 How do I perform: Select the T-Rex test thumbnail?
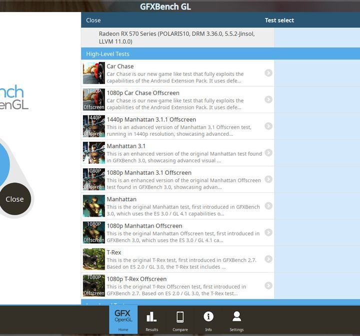(x=94, y=259)
